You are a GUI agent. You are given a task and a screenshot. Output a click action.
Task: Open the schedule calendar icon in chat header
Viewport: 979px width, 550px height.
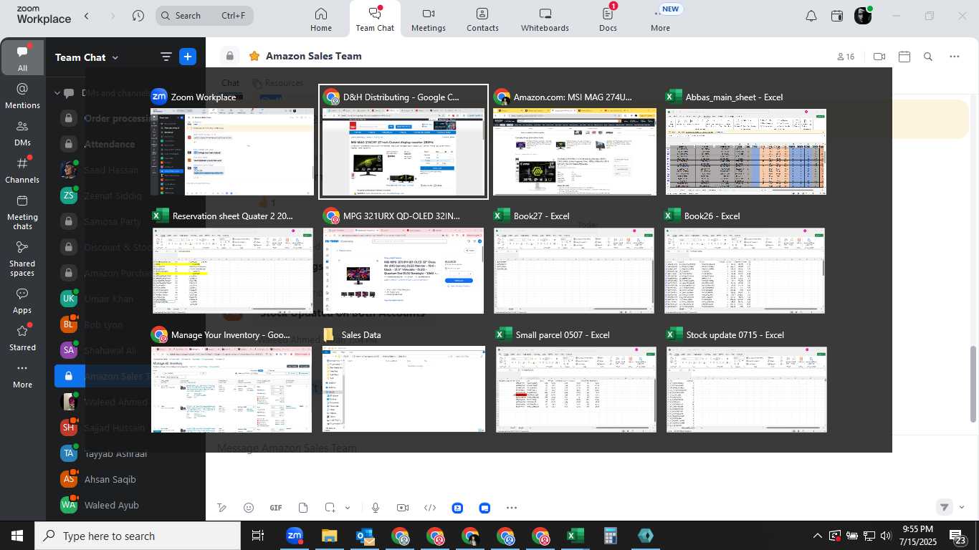(x=904, y=57)
